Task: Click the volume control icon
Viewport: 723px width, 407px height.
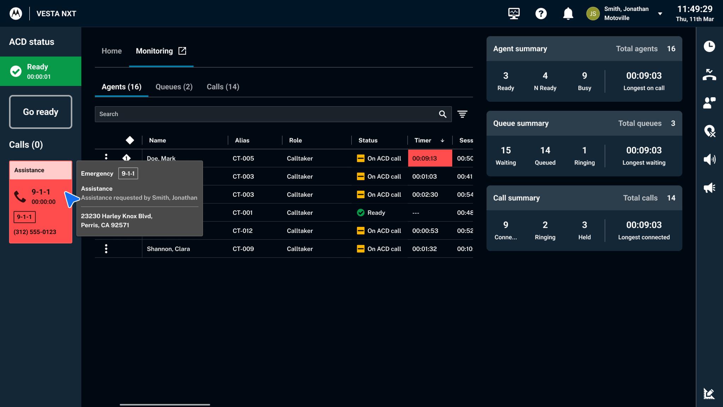Action: [x=710, y=159]
